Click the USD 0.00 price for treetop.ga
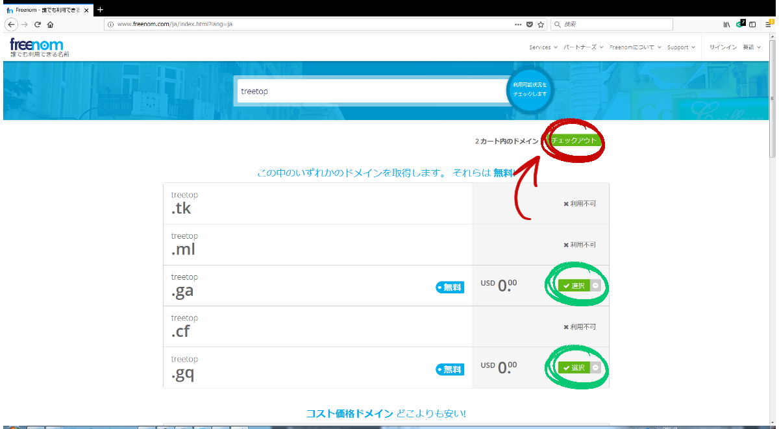This screenshot has width=779, height=429. coord(499,284)
